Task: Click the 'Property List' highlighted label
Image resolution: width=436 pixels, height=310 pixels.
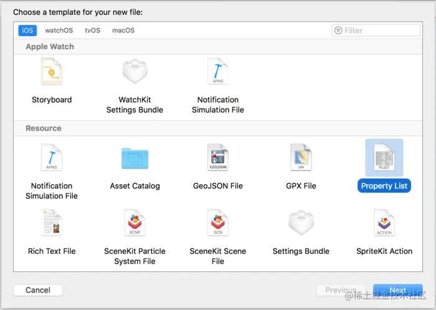Action: tap(384, 186)
